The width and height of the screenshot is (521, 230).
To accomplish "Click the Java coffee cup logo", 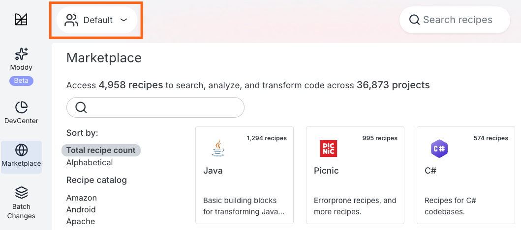I will pyautogui.click(x=218, y=148).
